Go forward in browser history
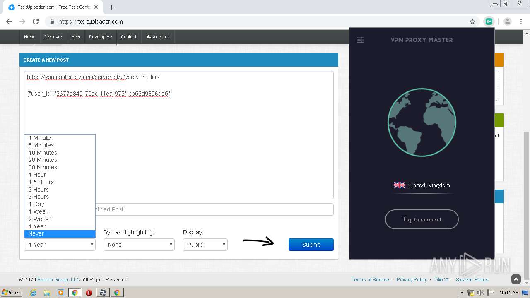Viewport: 530px width, 298px height. (x=22, y=22)
